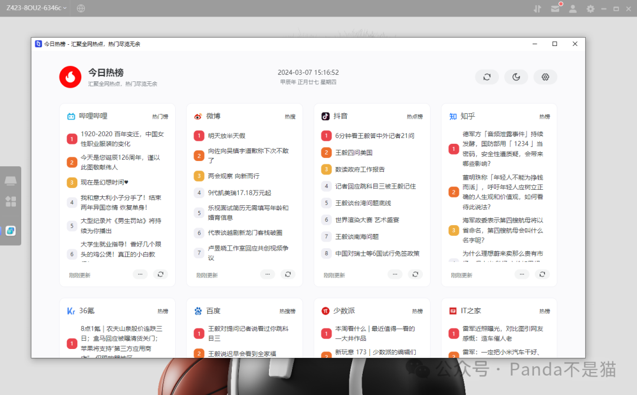Click the 哔哩哔哩 logo icon
The image size is (637, 395).
tap(71, 117)
